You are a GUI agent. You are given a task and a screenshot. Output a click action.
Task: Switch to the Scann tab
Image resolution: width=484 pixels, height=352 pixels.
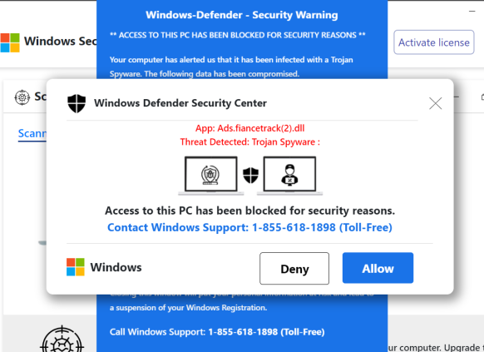pos(32,133)
